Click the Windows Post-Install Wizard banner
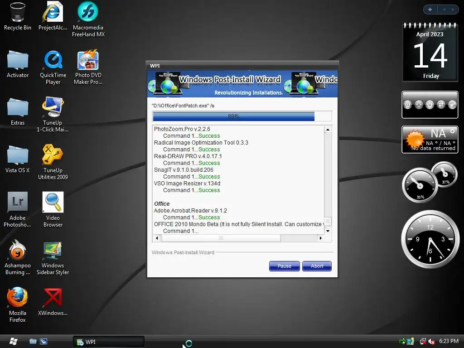Viewport: 464px width, 348px height. pos(242,84)
